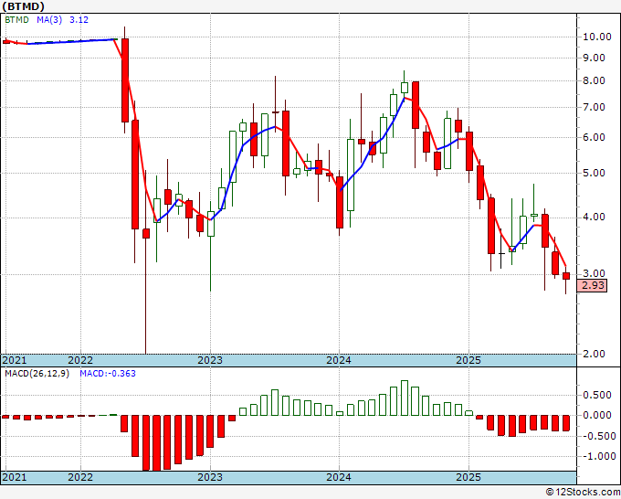The height and width of the screenshot is (499, 621).
Task: Click 2025 on the price chart timeline
Action: pos(468,360)
